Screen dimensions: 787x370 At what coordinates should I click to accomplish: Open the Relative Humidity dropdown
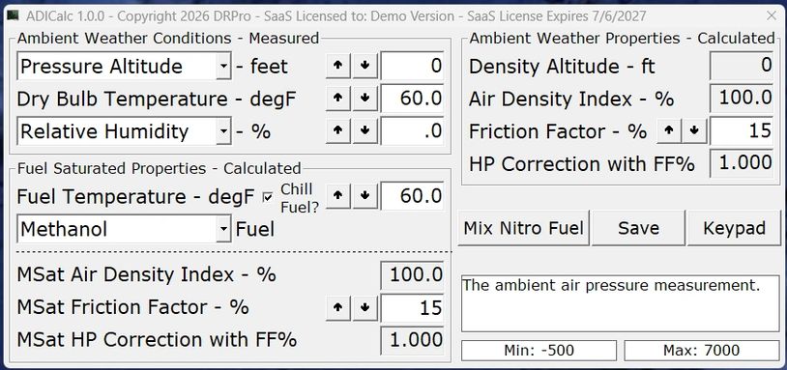223,131
